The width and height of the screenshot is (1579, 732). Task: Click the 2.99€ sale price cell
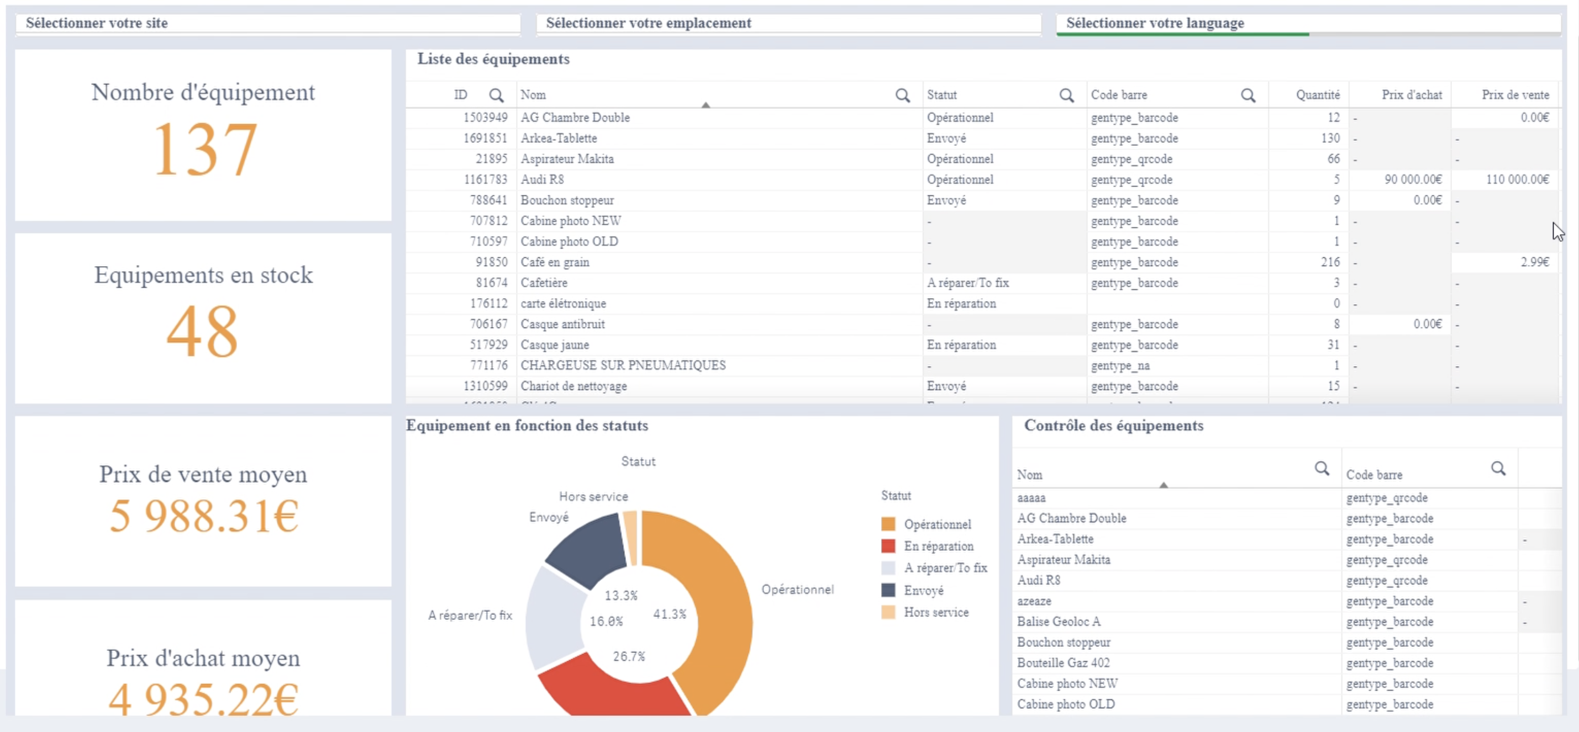pyautogui.click(x=1505, y=262)
